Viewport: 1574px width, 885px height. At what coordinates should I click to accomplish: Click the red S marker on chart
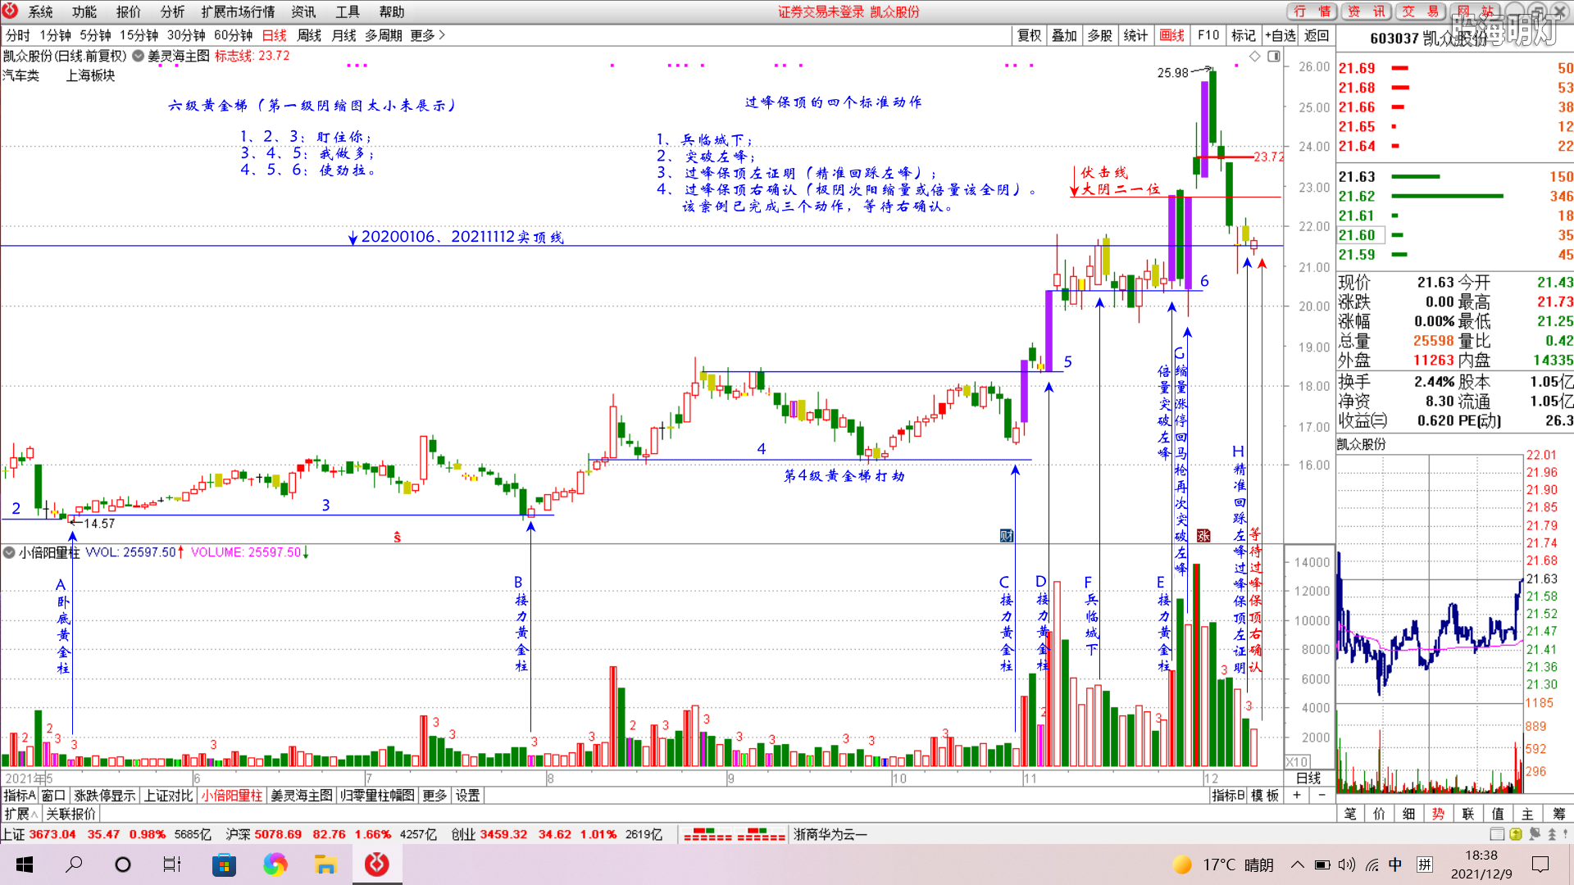point(397,537)
